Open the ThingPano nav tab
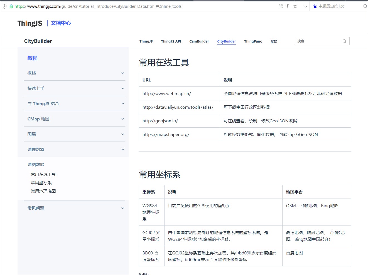 coord(253,41)
